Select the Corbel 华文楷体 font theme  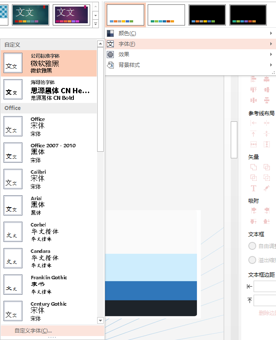pos(49,232)
